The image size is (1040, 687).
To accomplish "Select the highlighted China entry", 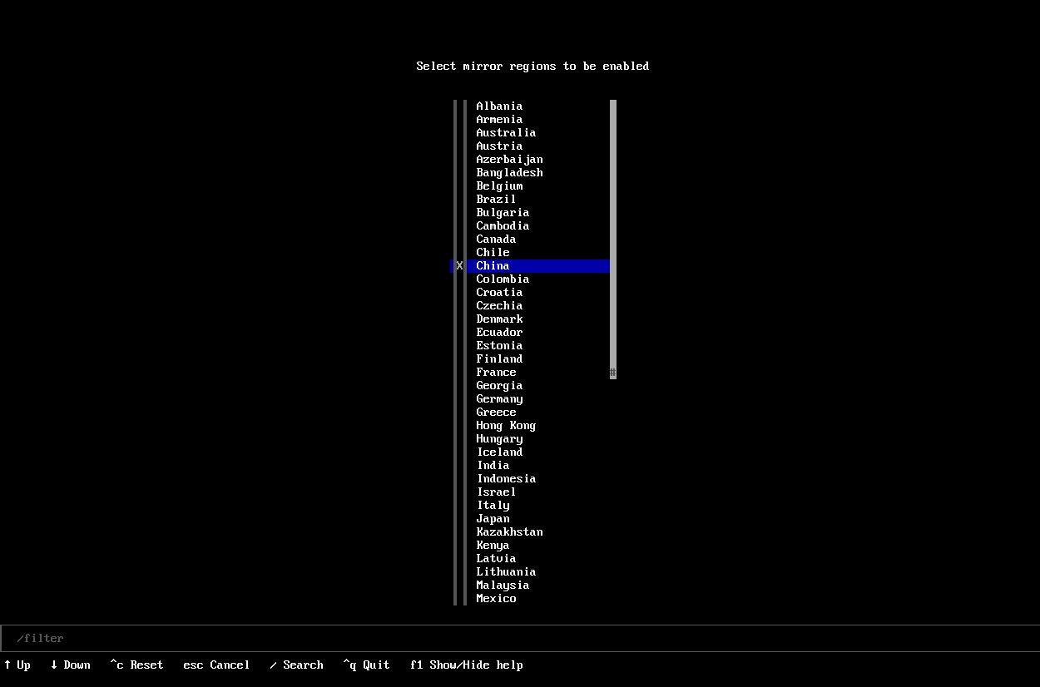I will point(493,266).
